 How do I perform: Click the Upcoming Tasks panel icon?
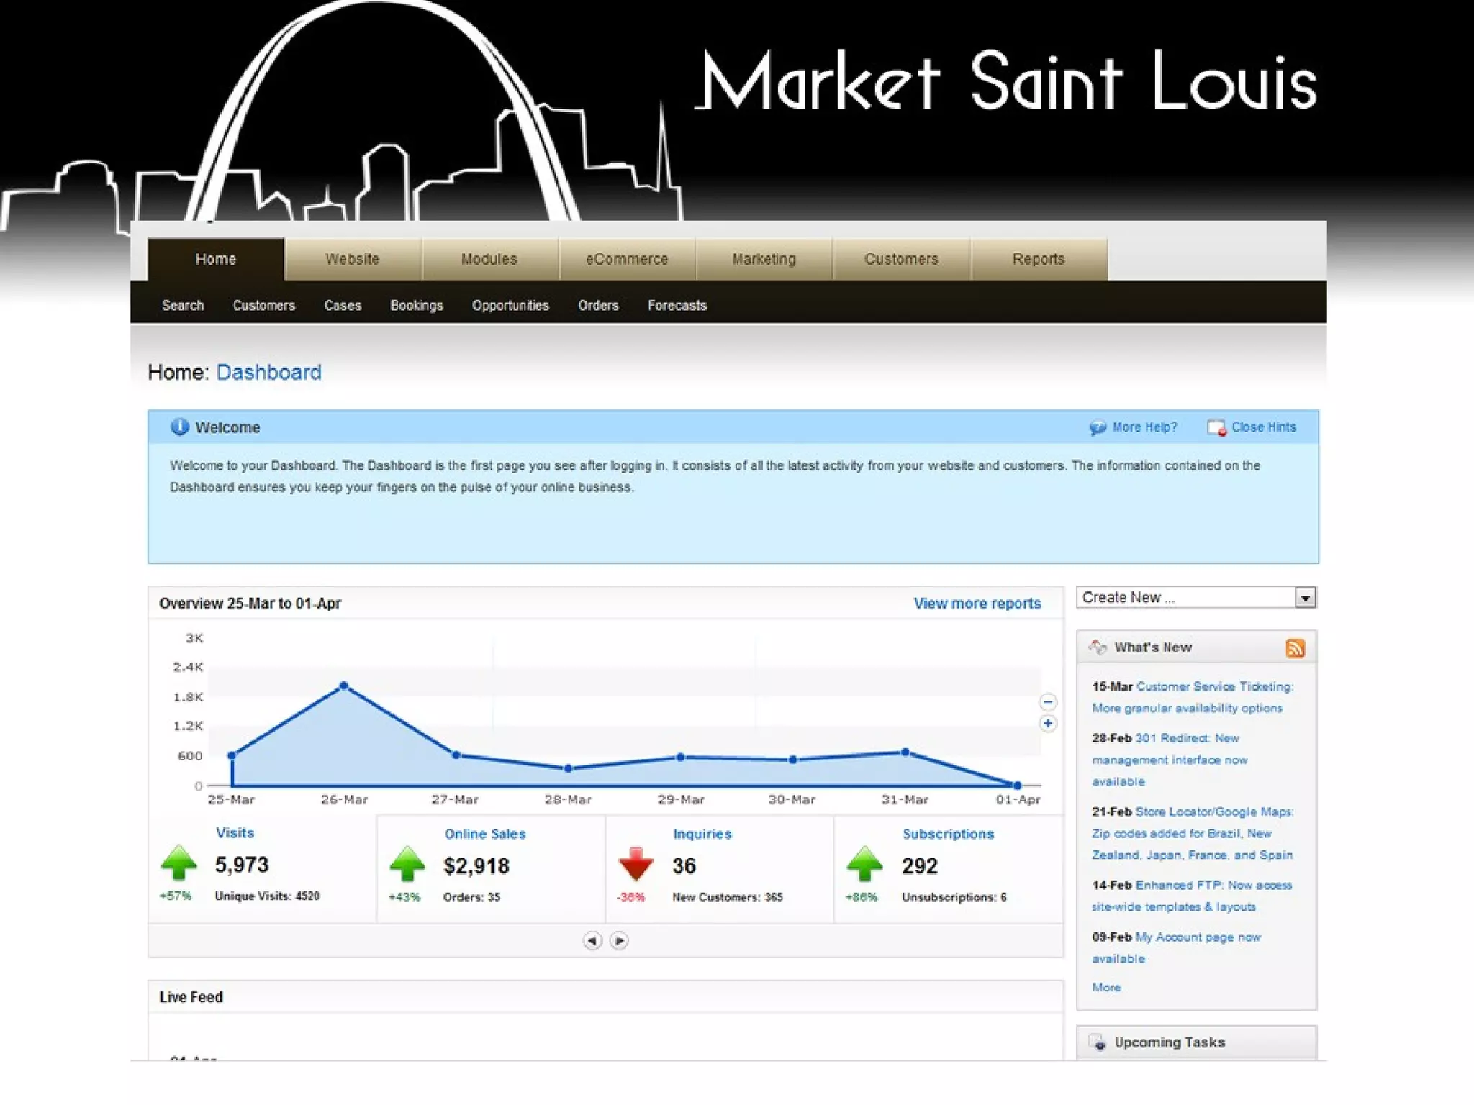tap(1098, 1042)
